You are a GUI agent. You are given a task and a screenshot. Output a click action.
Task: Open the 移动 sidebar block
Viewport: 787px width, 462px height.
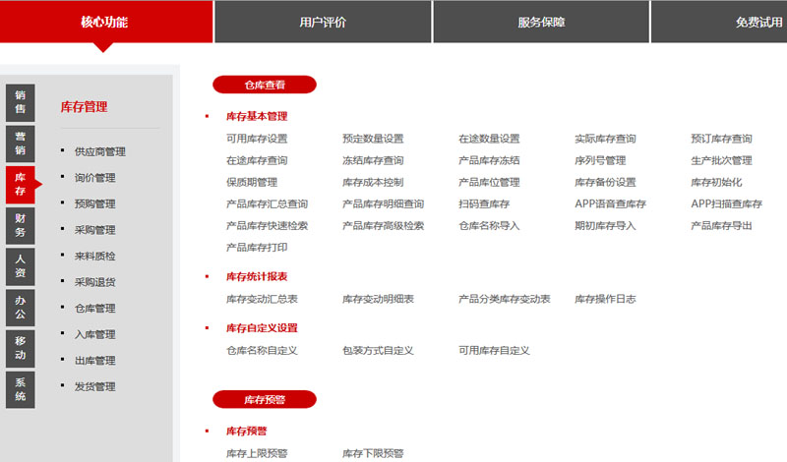[x=20, y=348]
